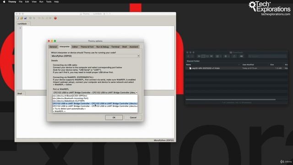Open the File menu

coord(21,2)
